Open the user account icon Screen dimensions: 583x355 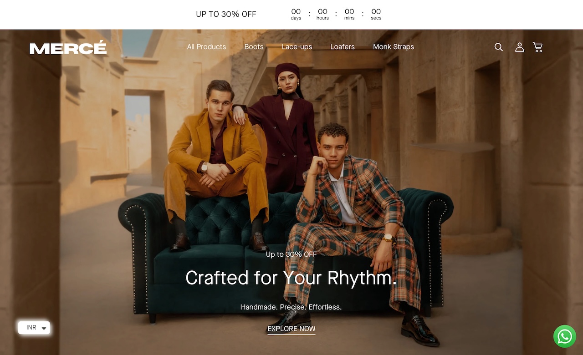click(519, 47)
